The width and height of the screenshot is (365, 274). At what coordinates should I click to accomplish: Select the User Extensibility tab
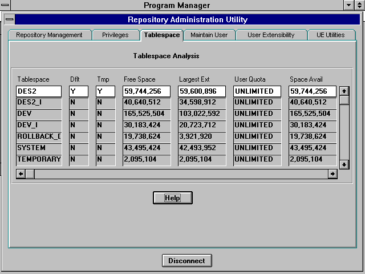271,35
